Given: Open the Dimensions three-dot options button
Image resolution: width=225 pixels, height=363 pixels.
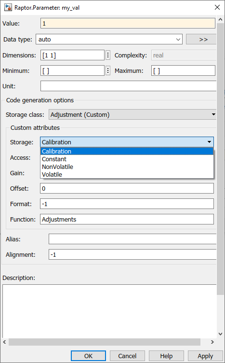Looking at the screenshot, I should point(107,56).
